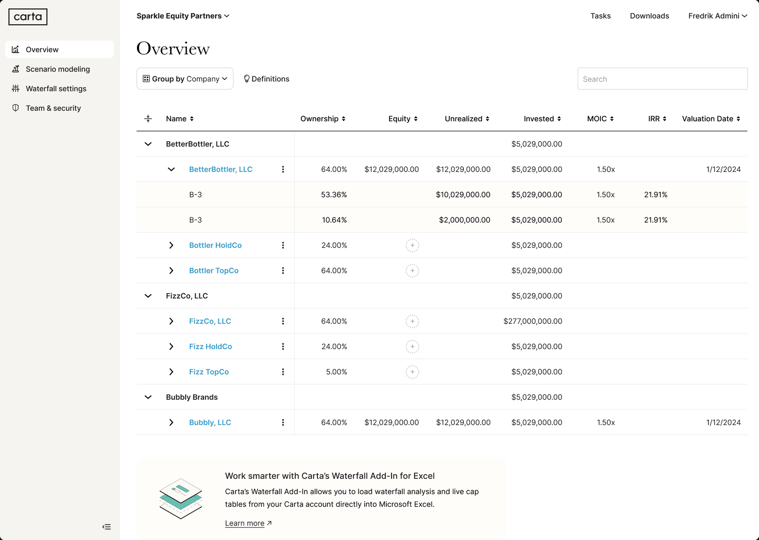This screenshot has width=759, height=540.
Task: Open the Fizz HoldCo link
Action: click(211, 346)
